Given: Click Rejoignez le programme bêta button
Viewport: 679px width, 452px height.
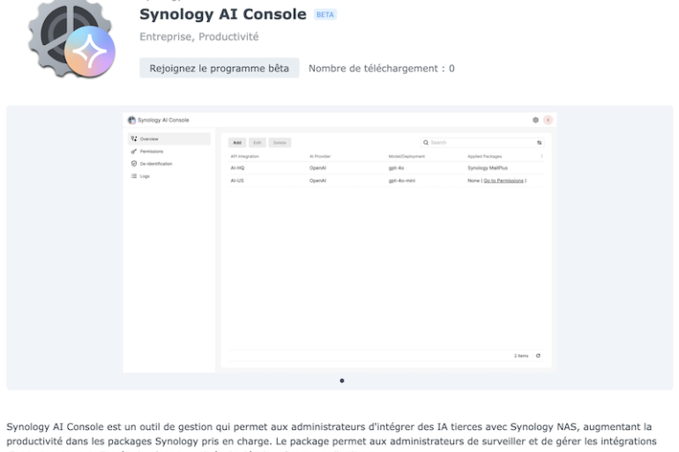Looking at the screenshot, I should 219,68.
